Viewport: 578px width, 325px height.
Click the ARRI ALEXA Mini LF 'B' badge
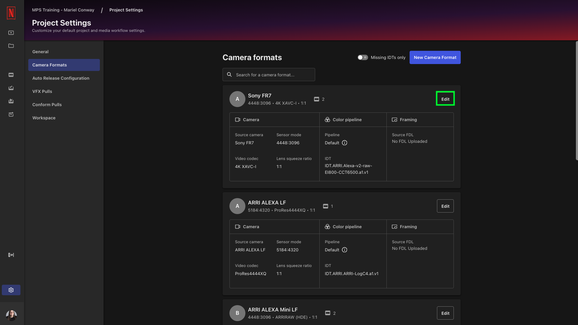(x=237, y=313)
